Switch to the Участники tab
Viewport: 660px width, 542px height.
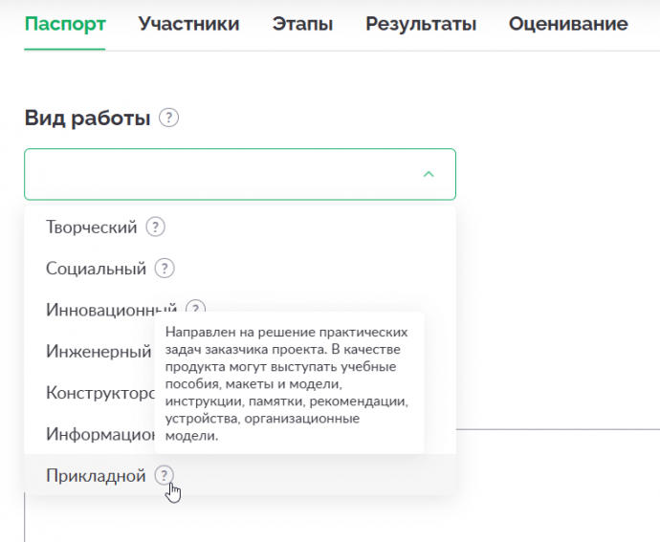click(x=188, y=24)
